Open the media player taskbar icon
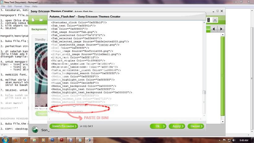Viewport: 254px width, 143px height. [x=43, y=140]
